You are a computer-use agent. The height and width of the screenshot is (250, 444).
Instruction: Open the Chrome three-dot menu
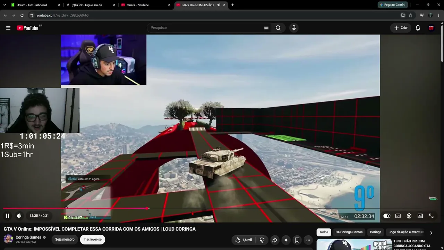tap(439, 15)
